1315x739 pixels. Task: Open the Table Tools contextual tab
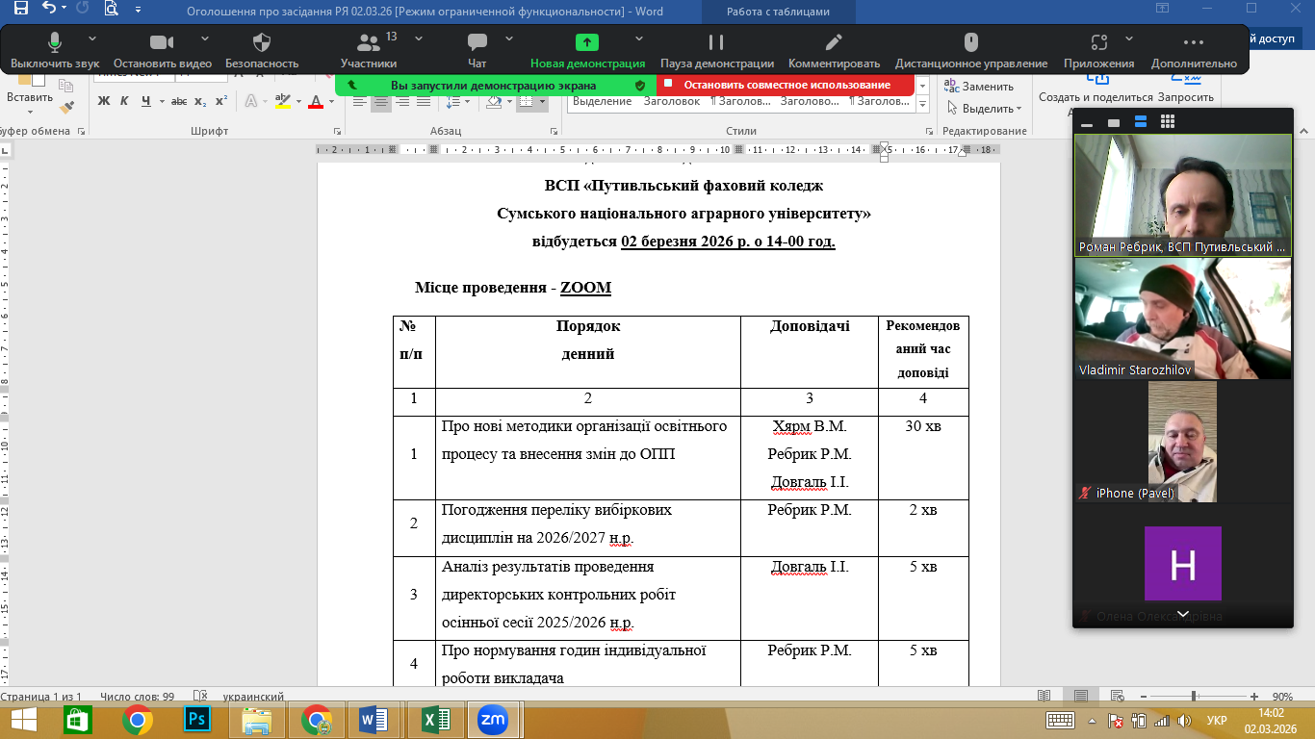pyautogui.click(x=778, y=12)
